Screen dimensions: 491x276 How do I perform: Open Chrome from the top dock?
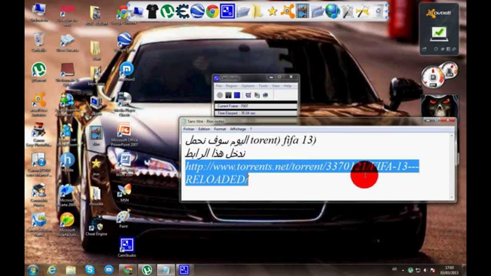pos(213,11)
